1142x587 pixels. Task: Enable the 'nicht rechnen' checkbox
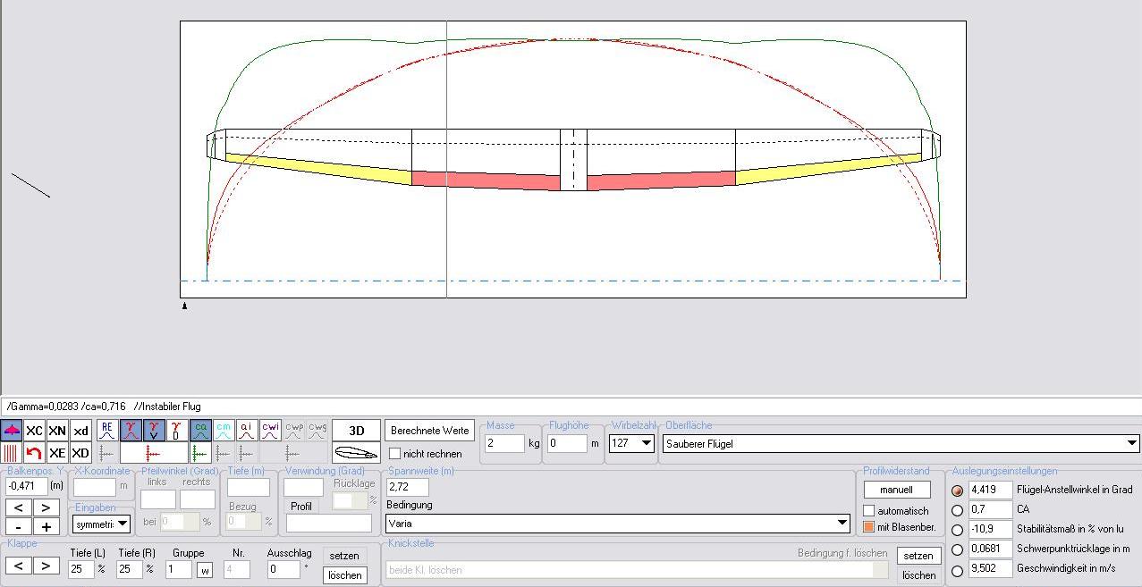tap(395, 454)
